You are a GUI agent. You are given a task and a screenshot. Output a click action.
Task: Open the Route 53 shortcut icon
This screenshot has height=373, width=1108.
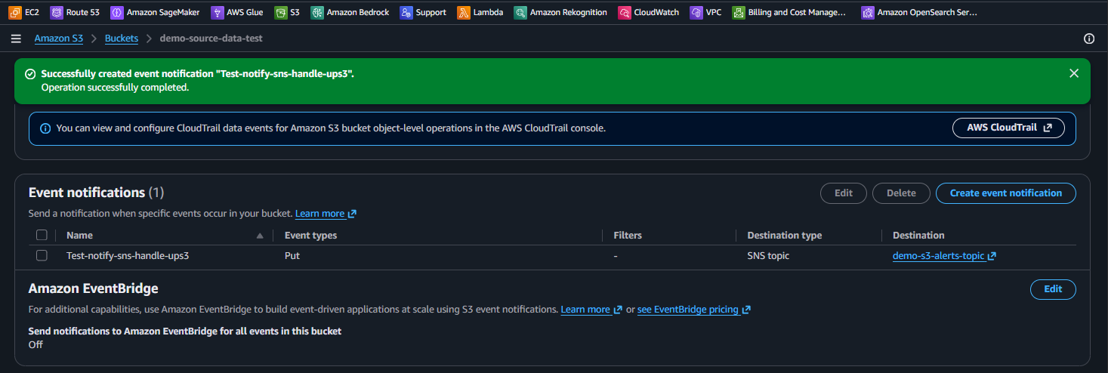pos(57,12)
